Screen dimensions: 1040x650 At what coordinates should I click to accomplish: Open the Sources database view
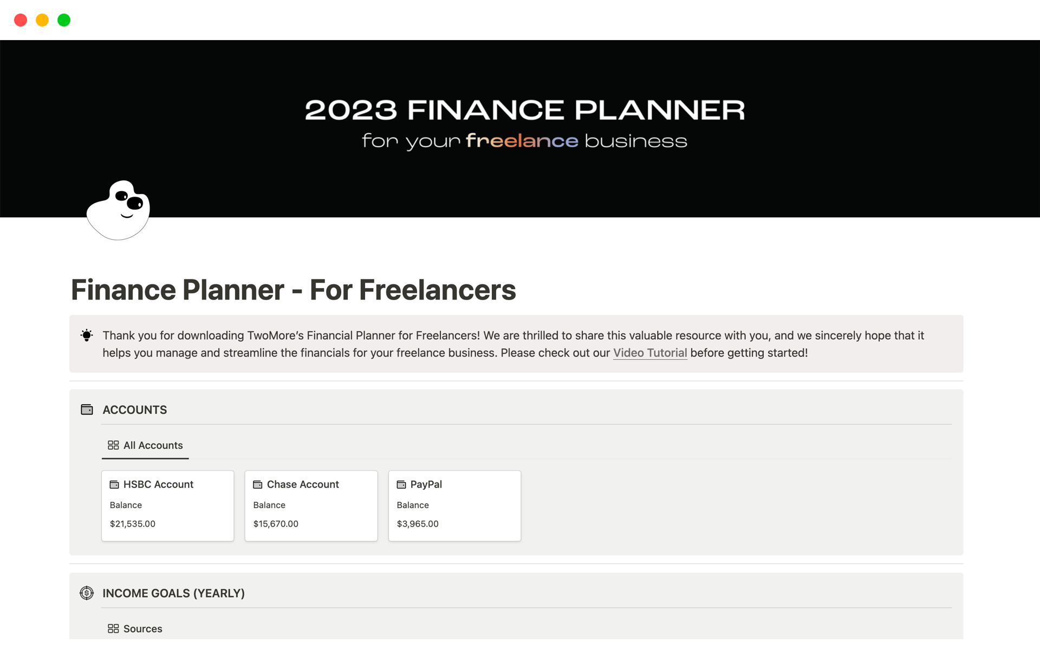point(142,628)
